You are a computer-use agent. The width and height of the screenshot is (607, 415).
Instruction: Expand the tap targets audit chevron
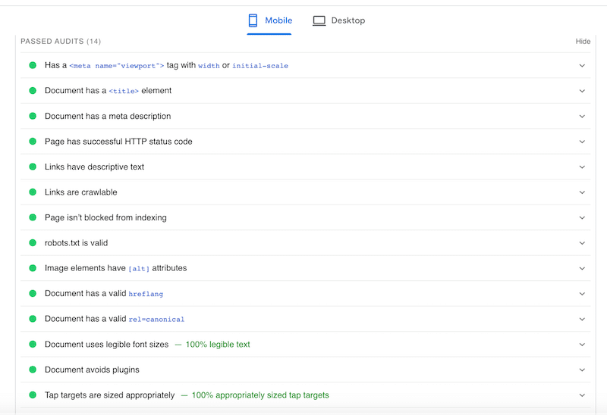(582, 395)
